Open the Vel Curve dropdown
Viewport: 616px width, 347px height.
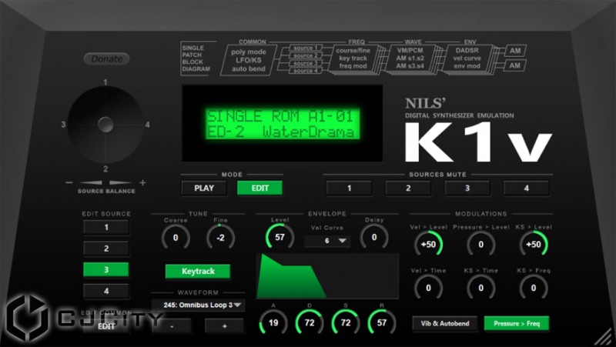(326, 241)
